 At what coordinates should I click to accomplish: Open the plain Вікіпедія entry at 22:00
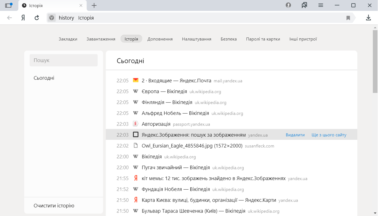pyautogui.click(x=152, y=157)
